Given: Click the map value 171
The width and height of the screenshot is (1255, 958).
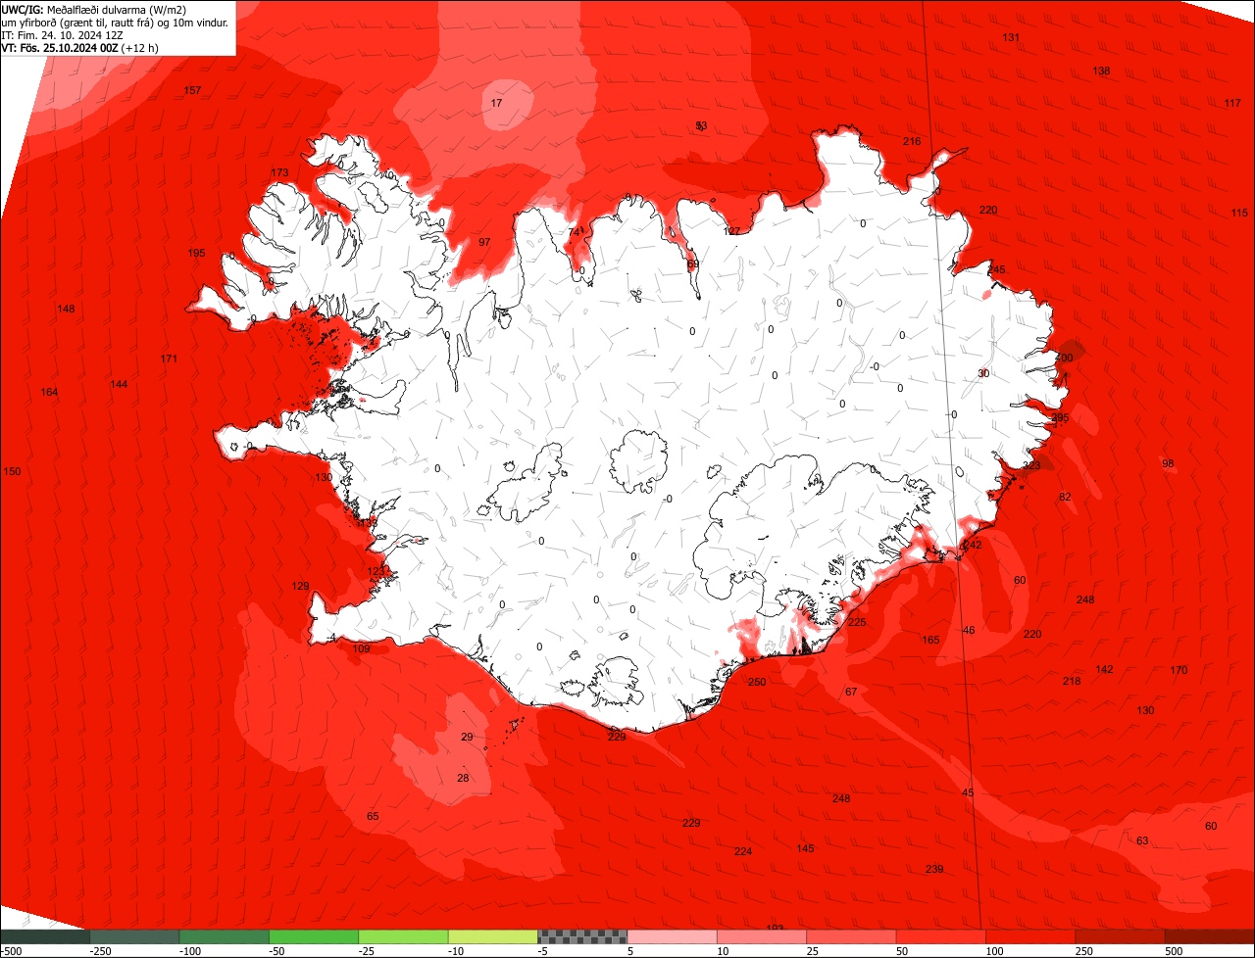Looking at the screenshot, I should click(x=169, y=359).
